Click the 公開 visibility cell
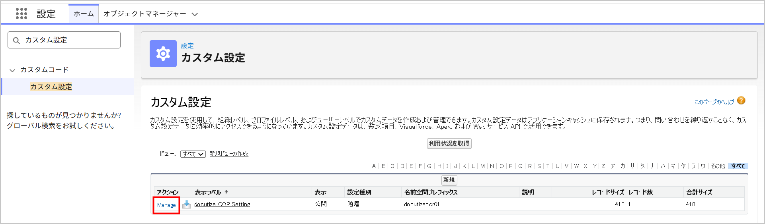This screenshot has height=224, width=765. click(x=321, y=204)
